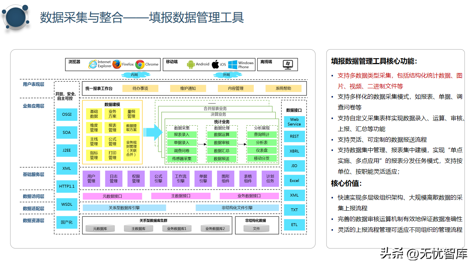475x267 pixels.
Task: Click the SOA box
Action: point(67,132)
